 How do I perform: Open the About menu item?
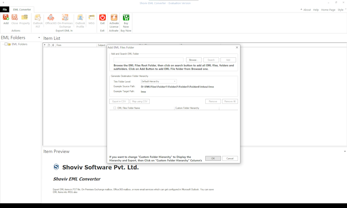pos(307,10)
